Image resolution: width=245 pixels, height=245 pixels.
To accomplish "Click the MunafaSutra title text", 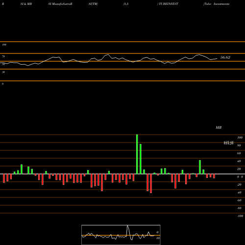I will [62, 4].
